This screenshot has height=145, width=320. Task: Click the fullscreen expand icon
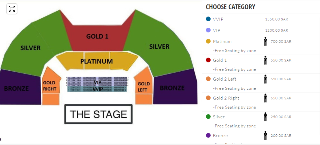(12, 9)
